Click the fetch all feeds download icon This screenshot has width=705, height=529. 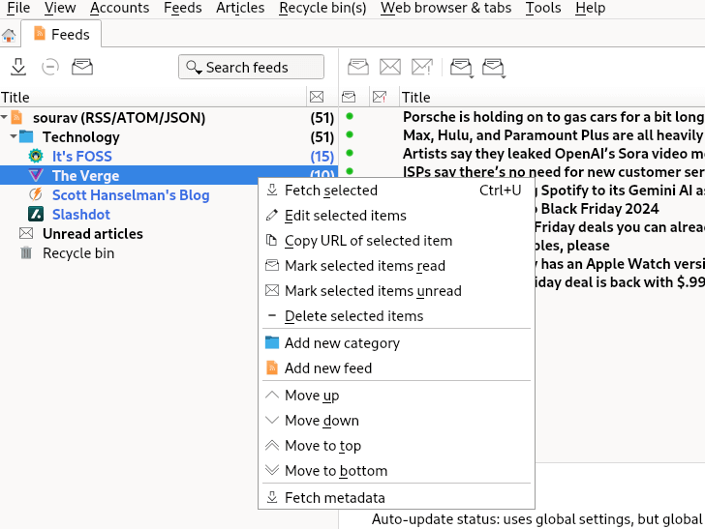click(x=17, y=67)
